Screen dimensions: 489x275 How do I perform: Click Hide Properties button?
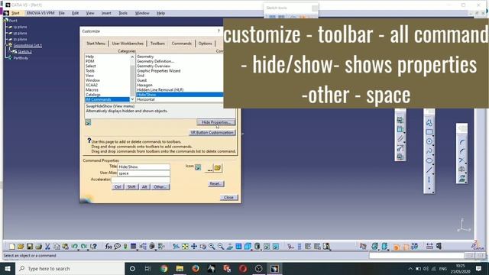[215, 122]
